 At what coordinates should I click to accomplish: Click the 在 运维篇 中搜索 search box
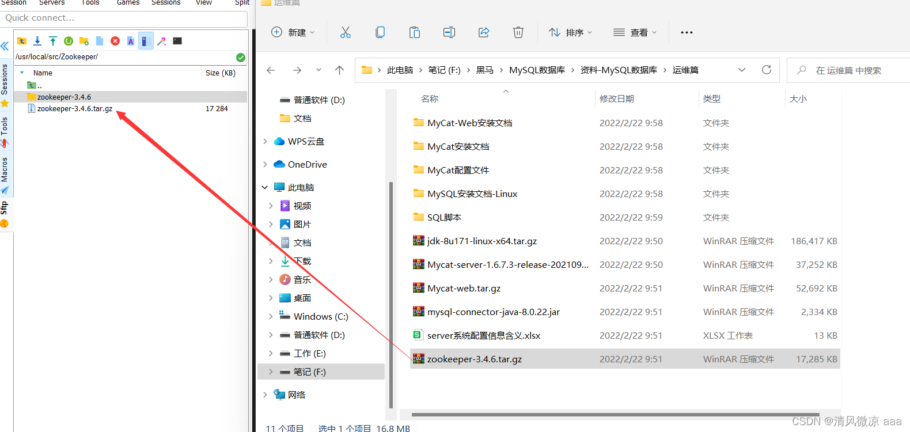[x=848, y=70]
